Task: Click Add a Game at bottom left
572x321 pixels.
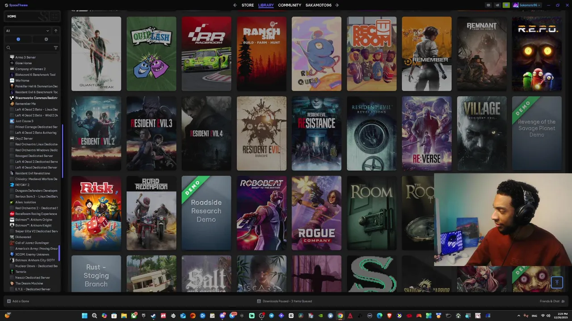Action: coord(18,301)
